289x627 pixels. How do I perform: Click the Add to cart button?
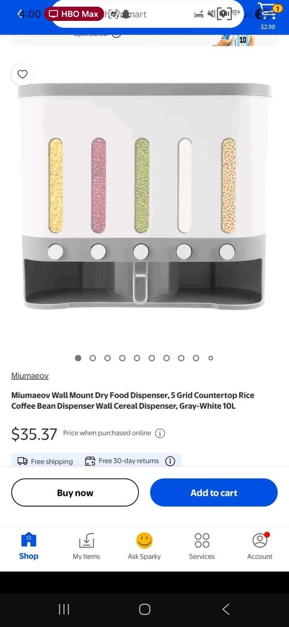pos(214,493)
